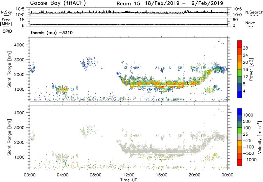Click the gray segment of the velocity colorbar
Viewport: 263px width, 182px height.
240,137
